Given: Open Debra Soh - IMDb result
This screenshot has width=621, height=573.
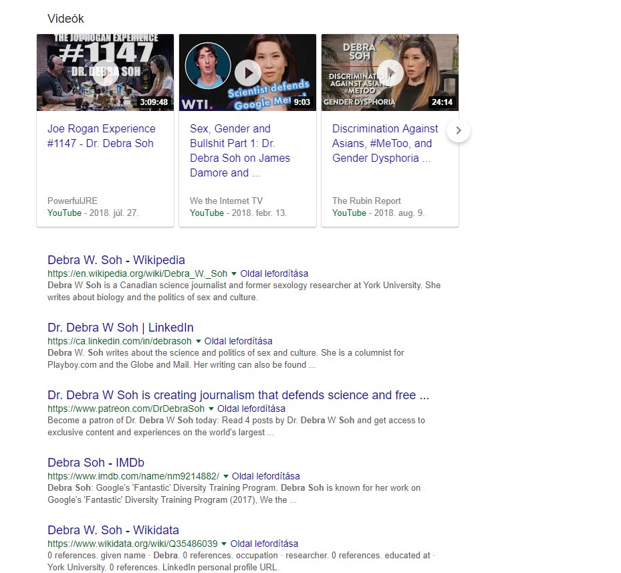Looking at the screenshot, I should point(96,463).
